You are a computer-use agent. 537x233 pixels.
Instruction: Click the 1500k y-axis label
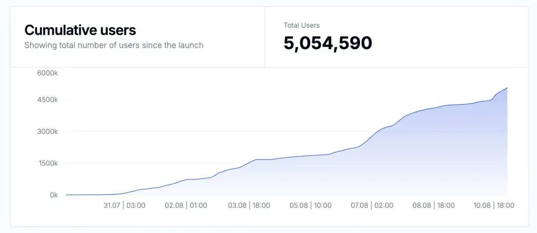pyautogui.click(x=48, y=163)
